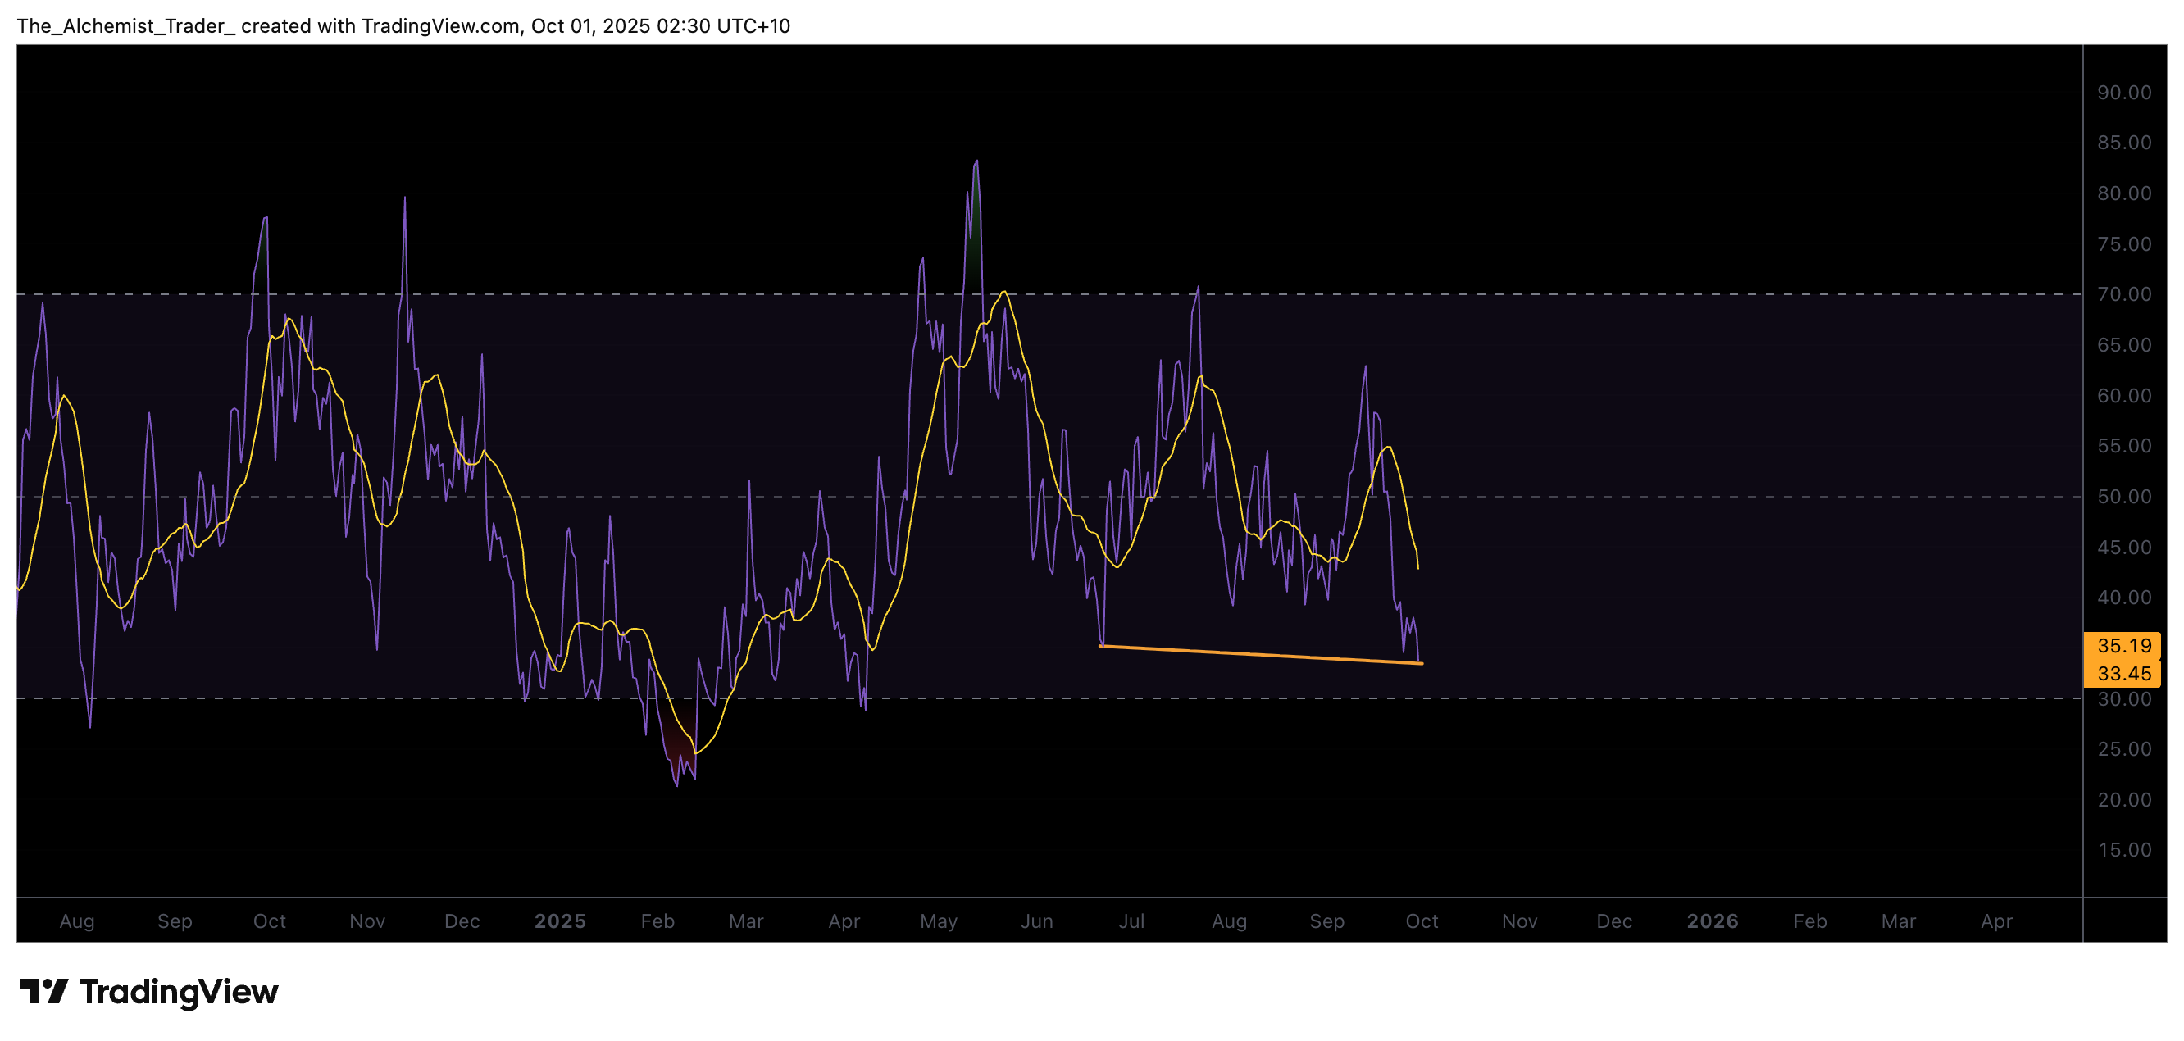Viewport: 2184px width, 1041px height.
Task: Select the bold 2025 year label on time axis
Action: tap(560, 921)
